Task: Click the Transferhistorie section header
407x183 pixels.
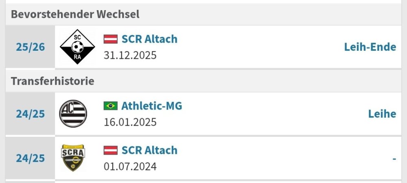Action: [53, 81]
